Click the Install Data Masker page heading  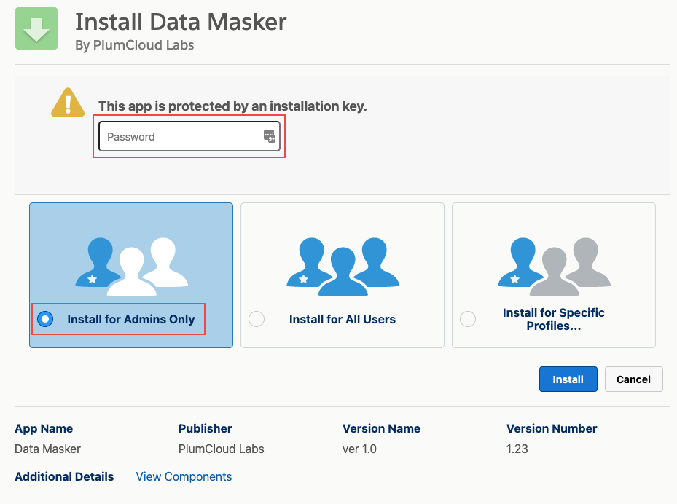180,23
